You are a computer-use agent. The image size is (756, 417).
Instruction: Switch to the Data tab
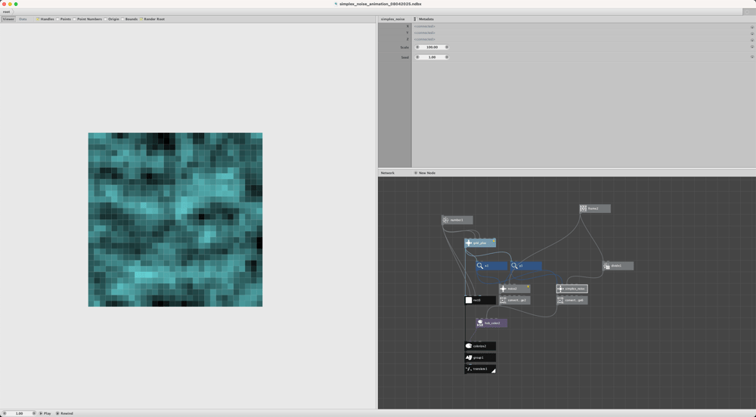[23, 19]
